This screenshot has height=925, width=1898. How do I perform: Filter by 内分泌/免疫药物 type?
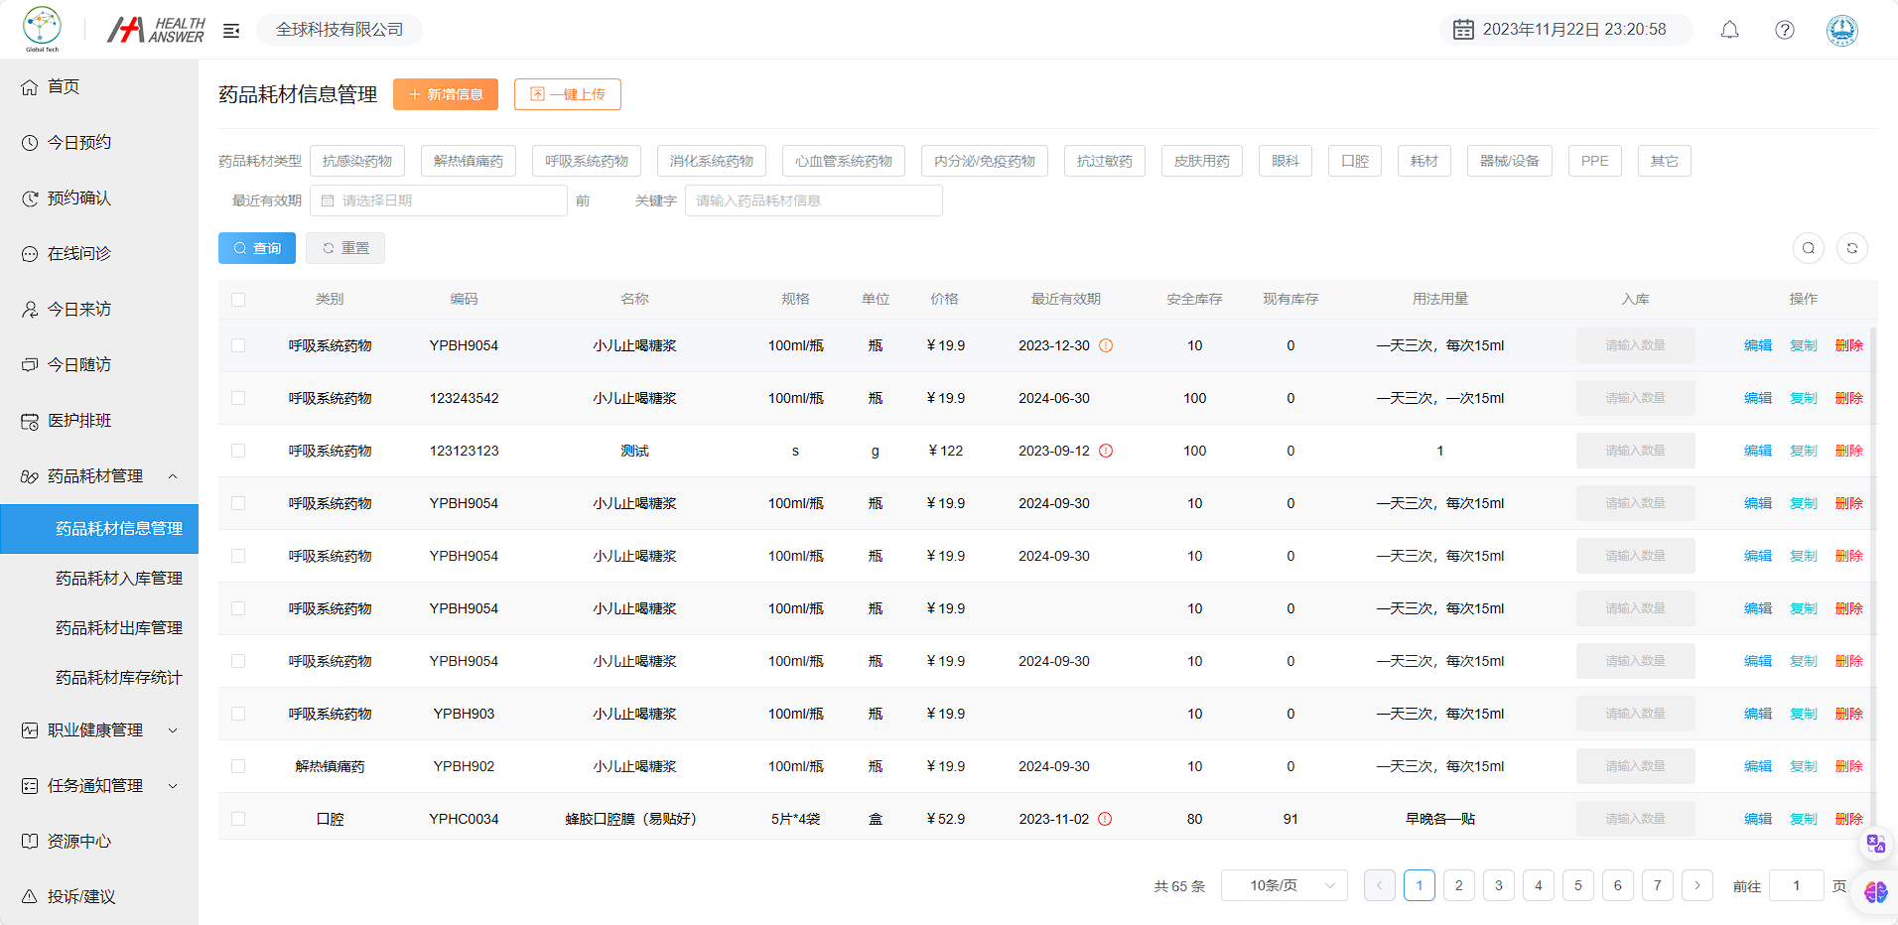[x=985, y=161]
